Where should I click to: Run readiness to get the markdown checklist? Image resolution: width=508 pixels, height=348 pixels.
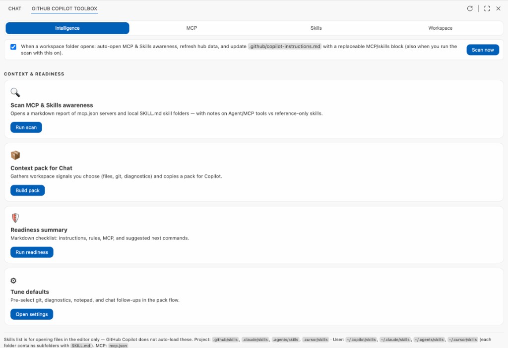(32, 252)
